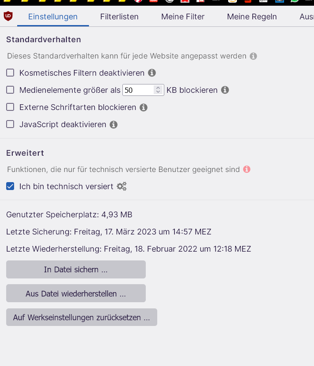This screenshot has width=314, height=366.
Task: Open advanced settings gears icon
Action: [122, 187]
